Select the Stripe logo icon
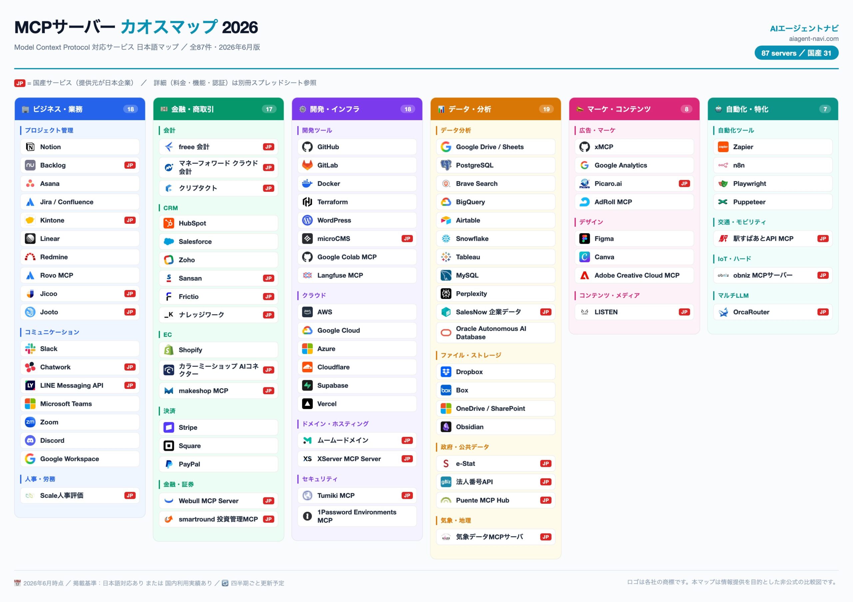 [169, 428]
